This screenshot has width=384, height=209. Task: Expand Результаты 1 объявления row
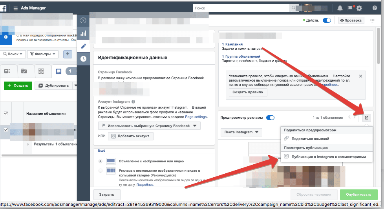28,144
